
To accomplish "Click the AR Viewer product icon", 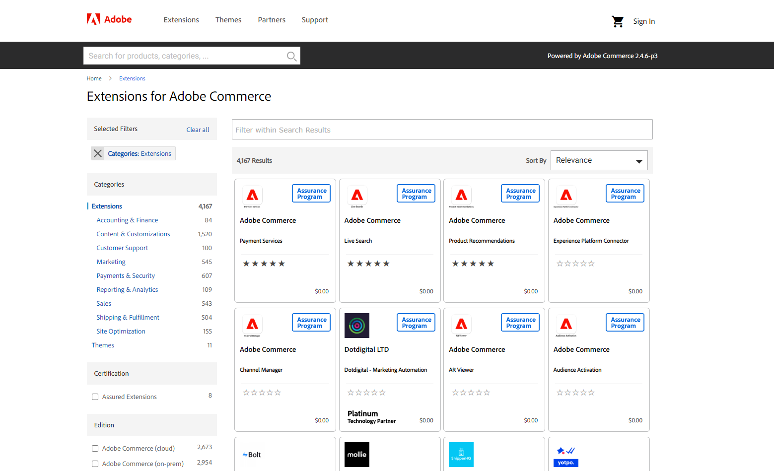I will 461,326.
